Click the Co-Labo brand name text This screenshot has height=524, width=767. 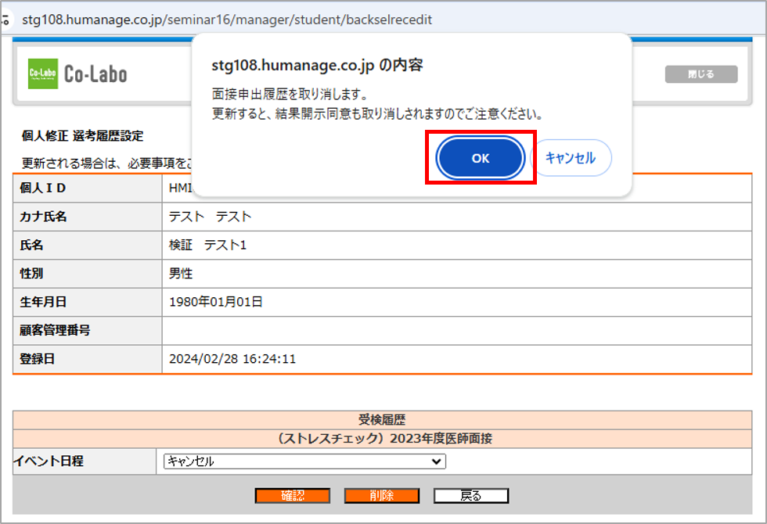(x=95, y=74)
